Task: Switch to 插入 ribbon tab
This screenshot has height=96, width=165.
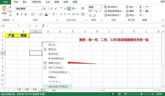Action: pos(25,2)
